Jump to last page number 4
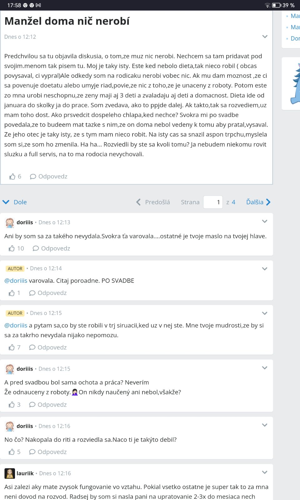 pyautogui.click(x=233, y=202)
